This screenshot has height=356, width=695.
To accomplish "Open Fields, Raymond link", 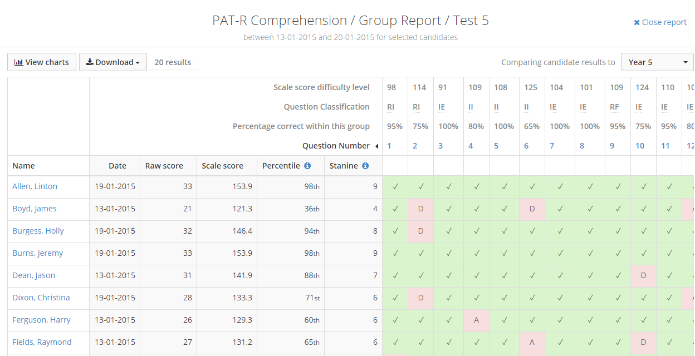I will 42,342.
